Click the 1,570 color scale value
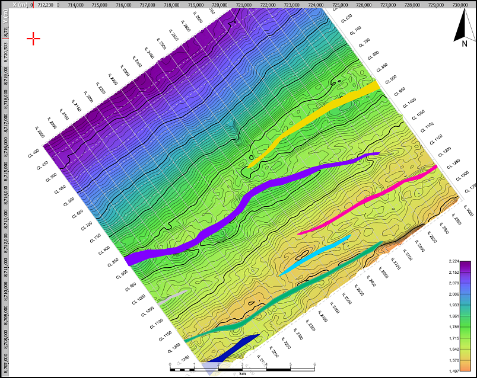477x378 pixels. [x=454, y=360]
